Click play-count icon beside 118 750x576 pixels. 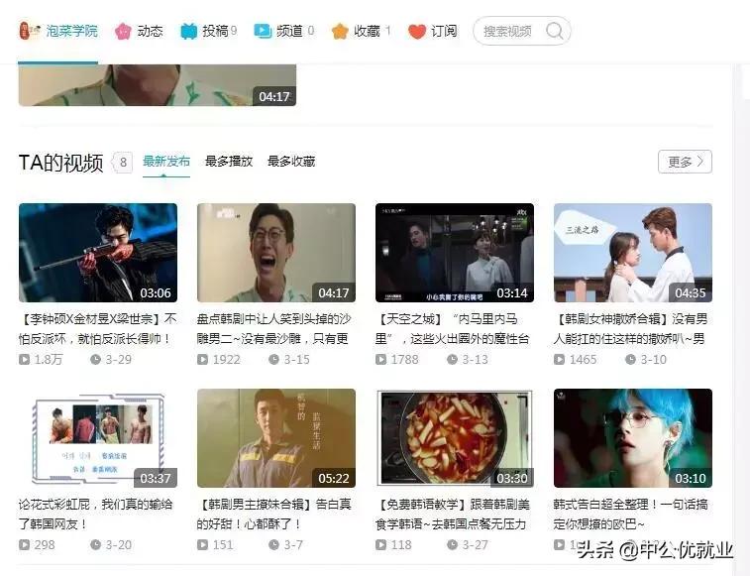[381, 544]
